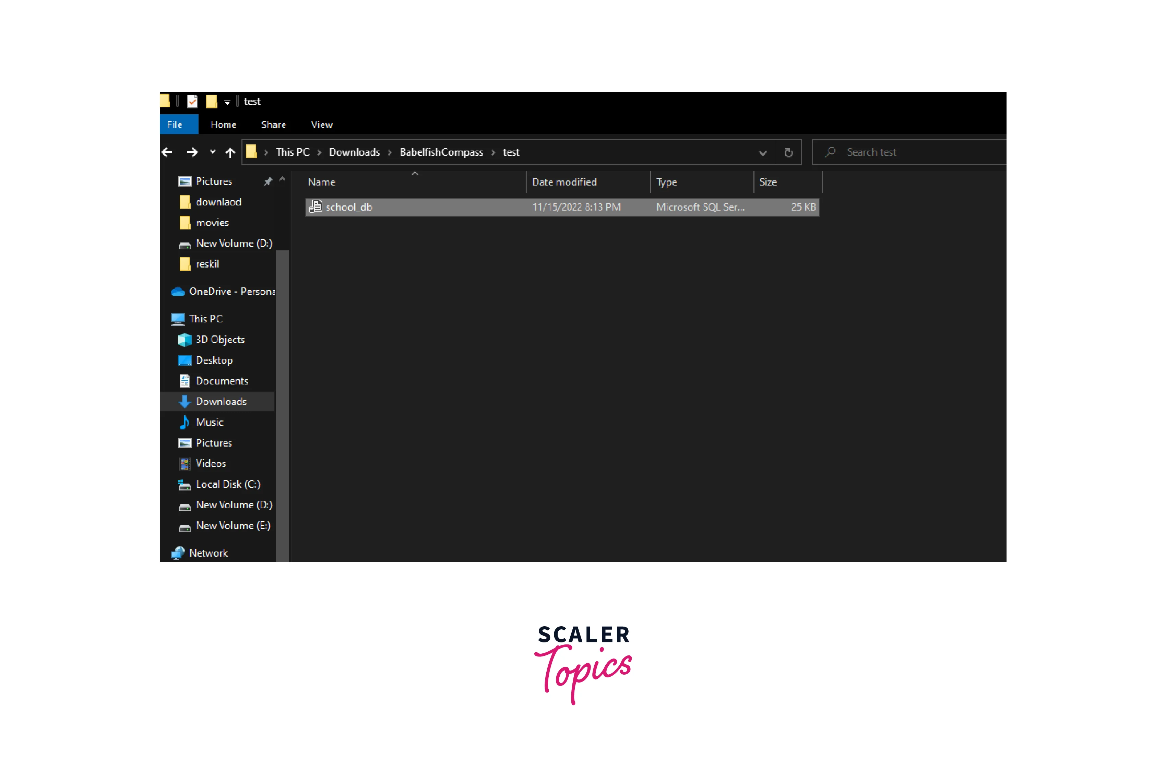1166x771 pixels.
Task: Expand the address bar history dropdown
Action: tap(762, 152)
